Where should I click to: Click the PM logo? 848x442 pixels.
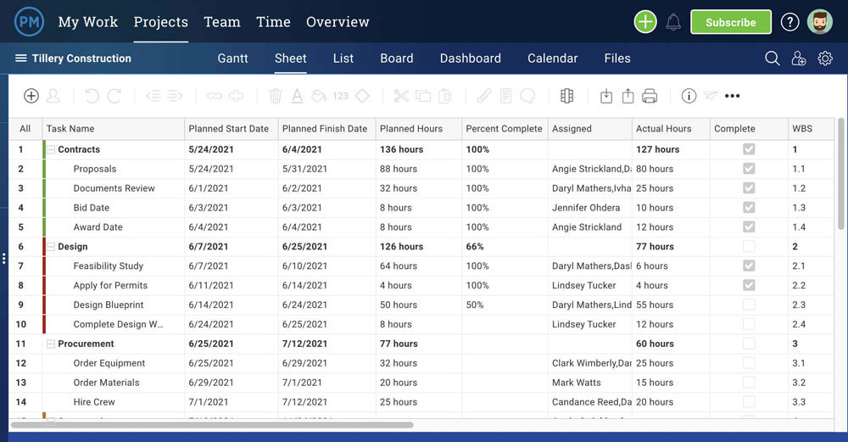click(x=29, y=22)
